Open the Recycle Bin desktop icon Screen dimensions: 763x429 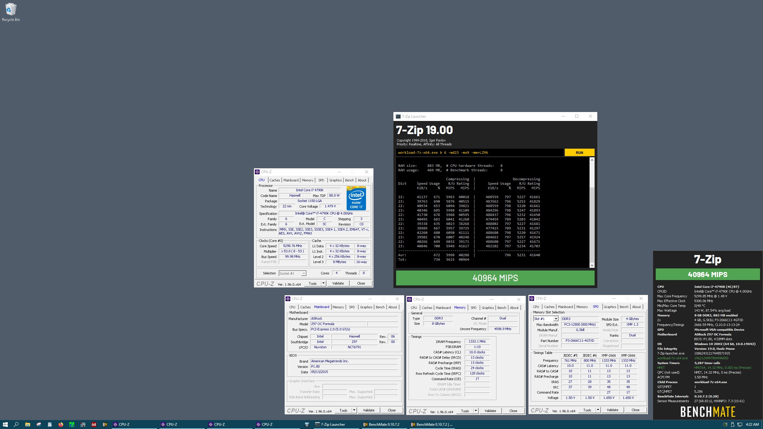(x=11, y=12)
